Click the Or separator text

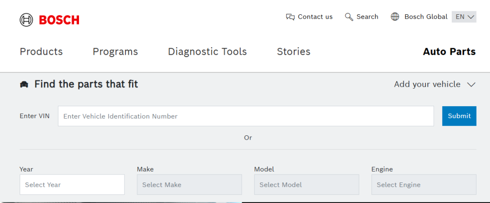coord(248,138)
